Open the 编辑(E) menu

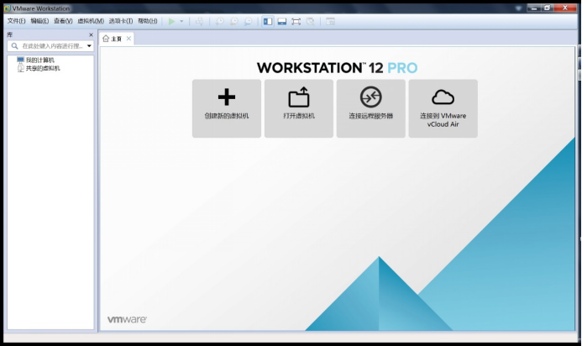click(39, 21)
